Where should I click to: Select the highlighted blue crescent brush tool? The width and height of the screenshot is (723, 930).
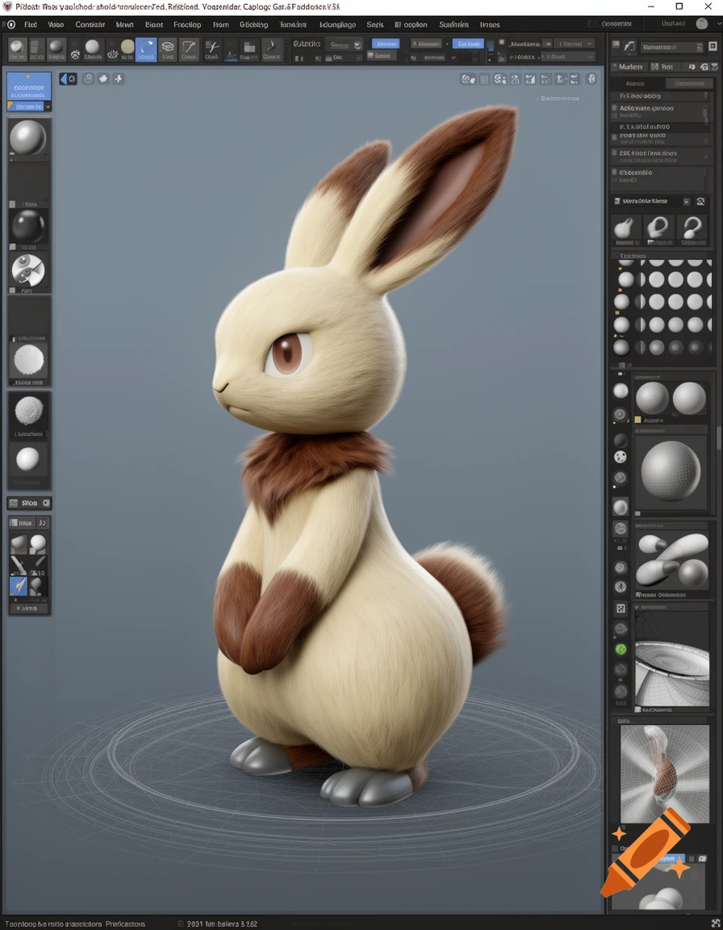click(x=146, y=49)
